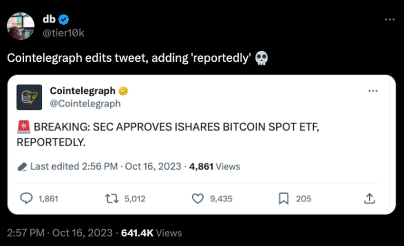Click the share icon on the quoted tweet
This screenshot has height=246, width=404.
[369, 199]
